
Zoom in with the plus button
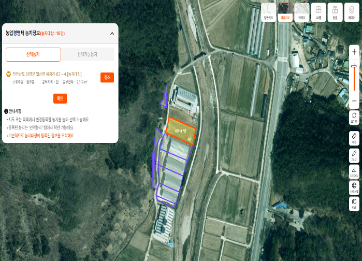tap(354, 52)
